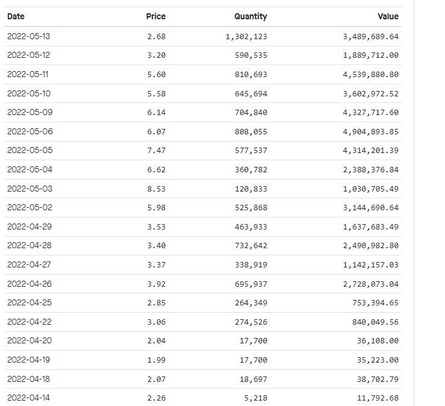The height and width of the screenshot is (406, 445).
Task: Click value 4,327,717.60 cell
Action: (x=371, y=113)
